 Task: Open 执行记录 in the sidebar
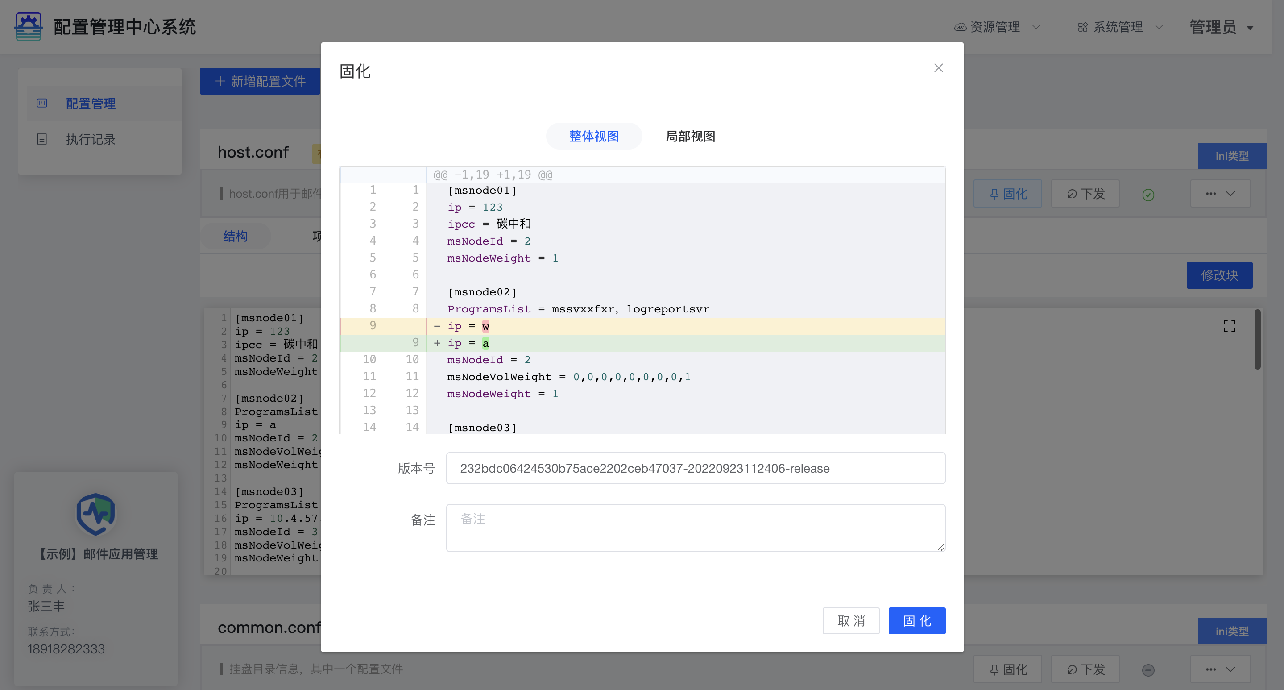click(x=104, y=139)
